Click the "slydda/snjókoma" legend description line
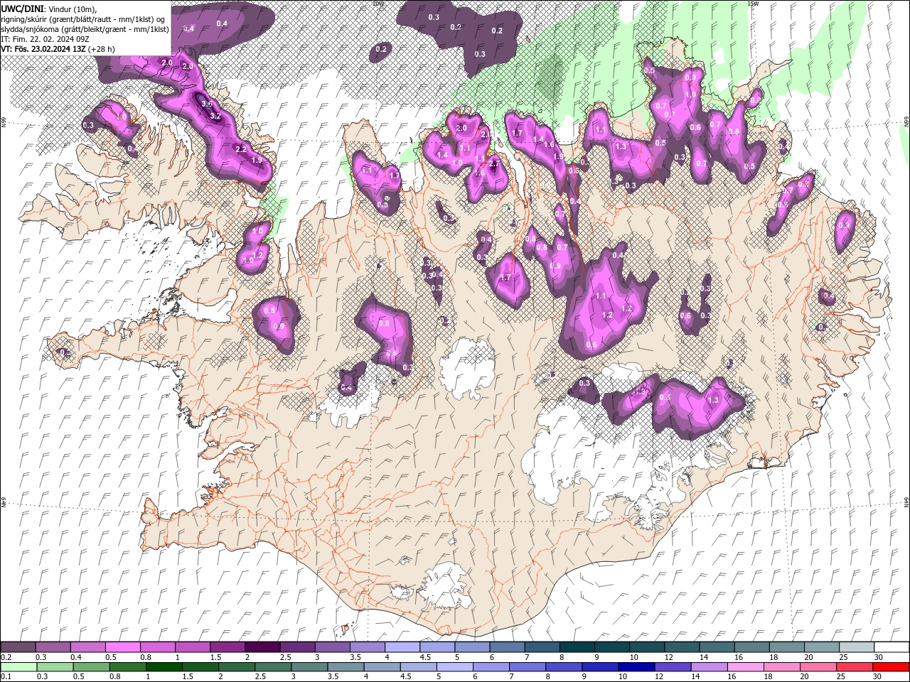The height and width of the screenshot is (682, 910). [85, 29]
